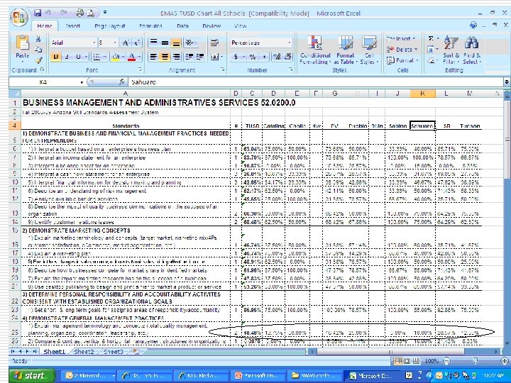Zoom out with status bar minus button
This screenshot has width=511, height=383.
(x=448, y=361)
